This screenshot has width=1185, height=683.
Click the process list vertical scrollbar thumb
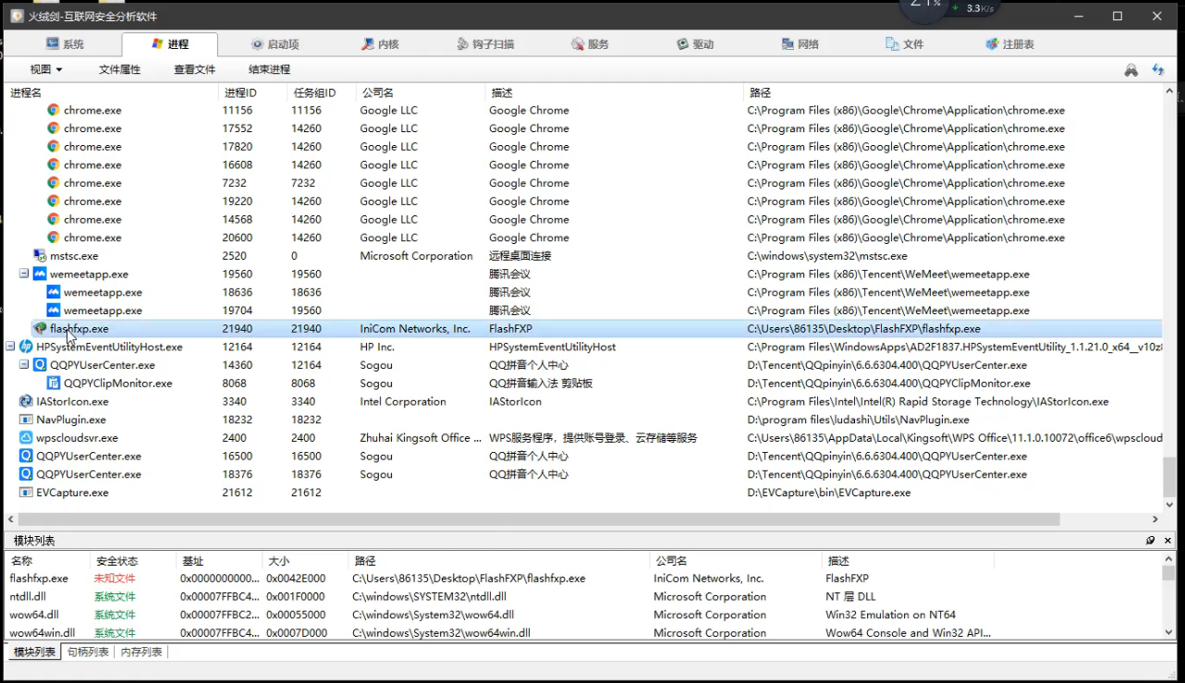coord(1168,477)
